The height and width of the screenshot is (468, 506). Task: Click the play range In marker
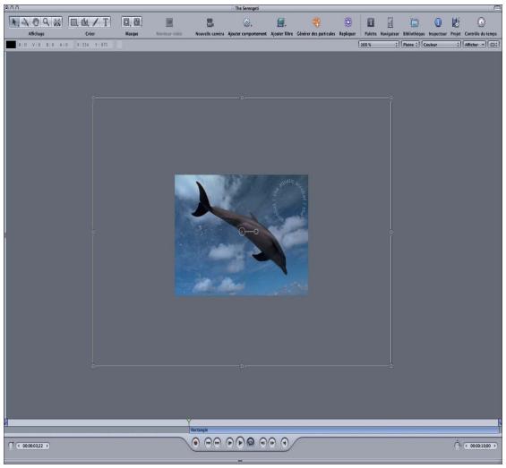(5, 421)
